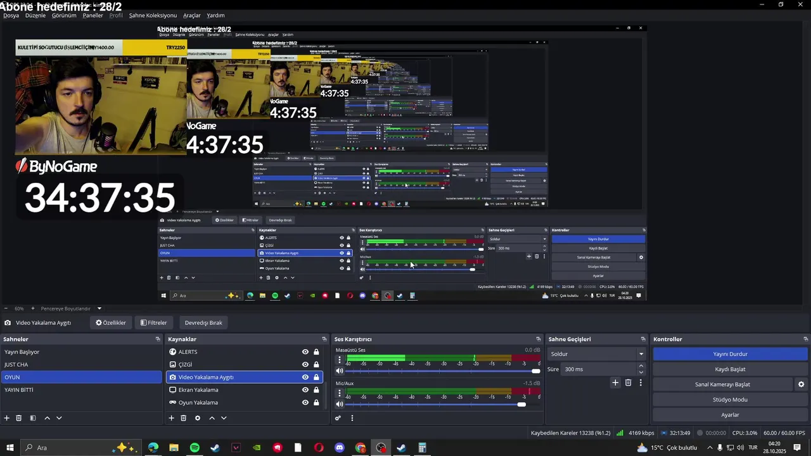811x456 pixels.
Task: Open virtual camera settings gear icon
Action: point(801,384)
